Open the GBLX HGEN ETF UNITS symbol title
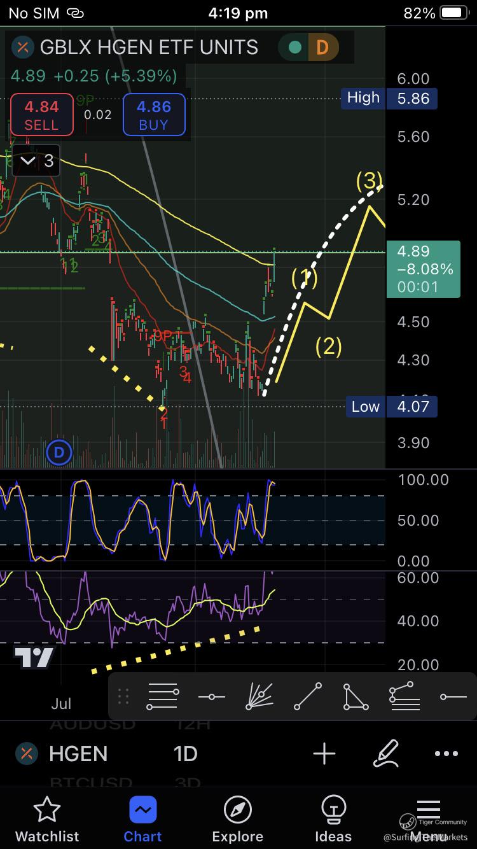 pos(149,47)
